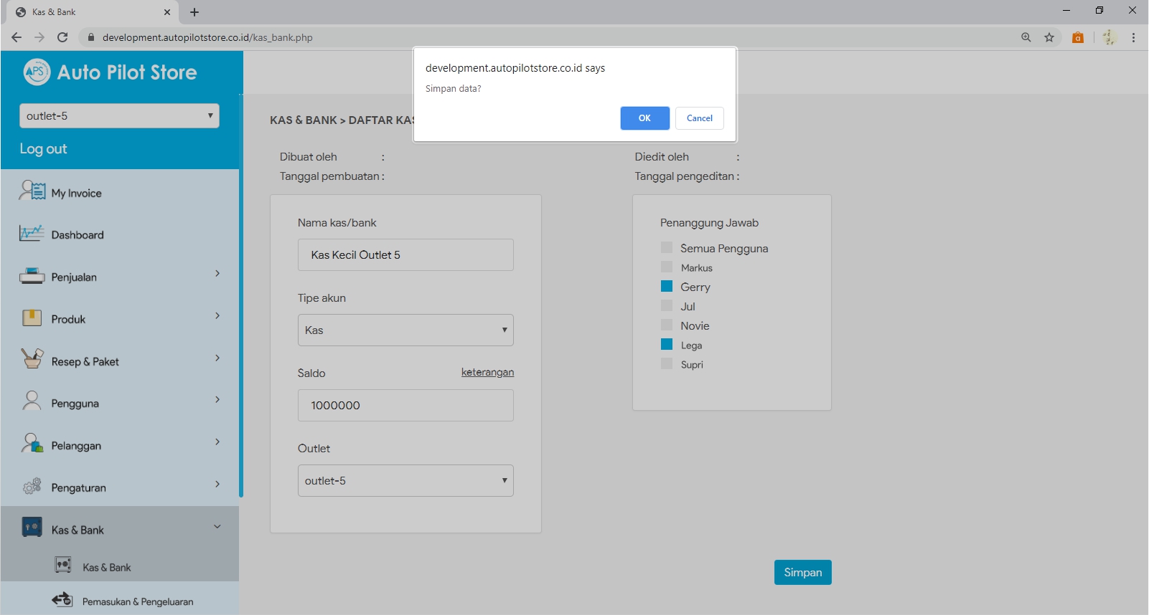Check the Semua Pengguna checkbox

[x=667, y=248]
